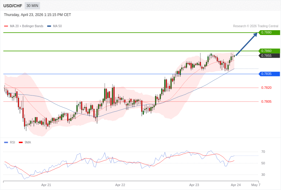The image size is (281, 190).
Task: Click the 0.7820 red support label
Action: tap(266, 88)
